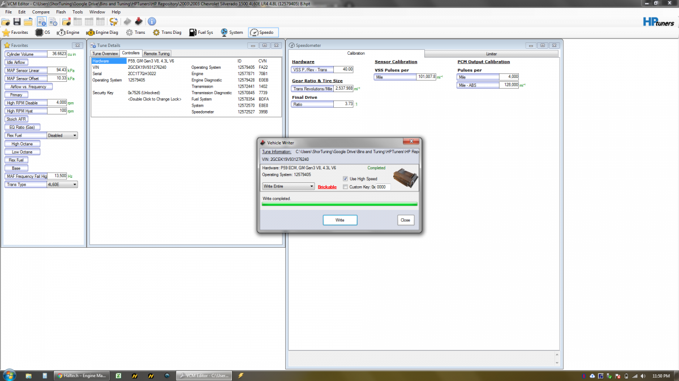Open the Engine section
The image size is (679, 381).
(68, 32)
